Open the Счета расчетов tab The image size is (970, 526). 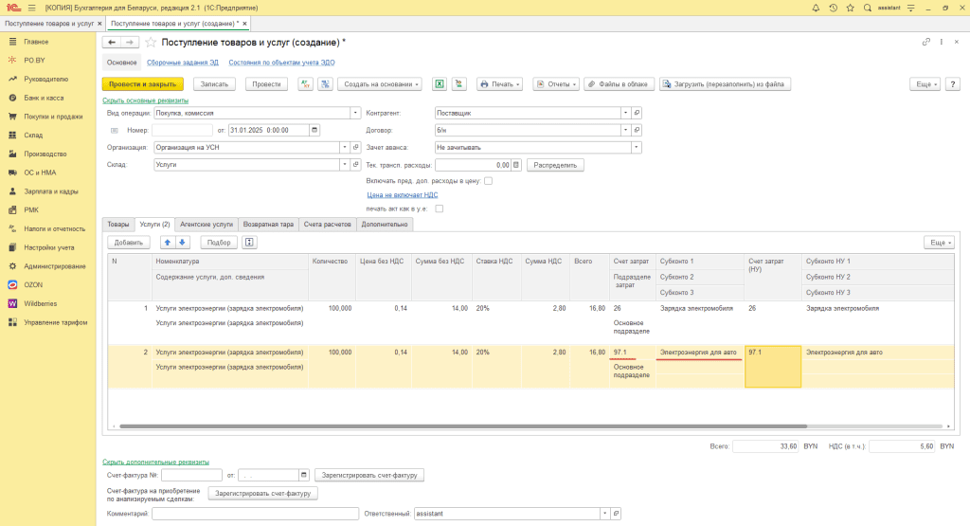[327, 224]
